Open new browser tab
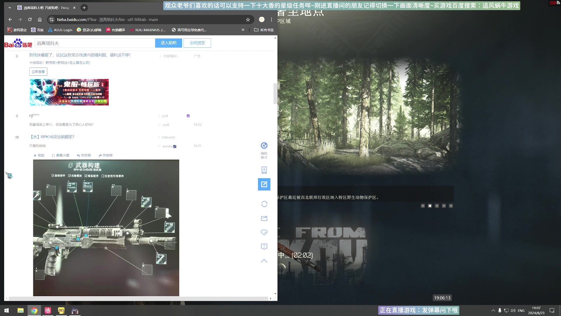Image resolution: width=561 pixels, height=316 pixels. pos(84,8)
